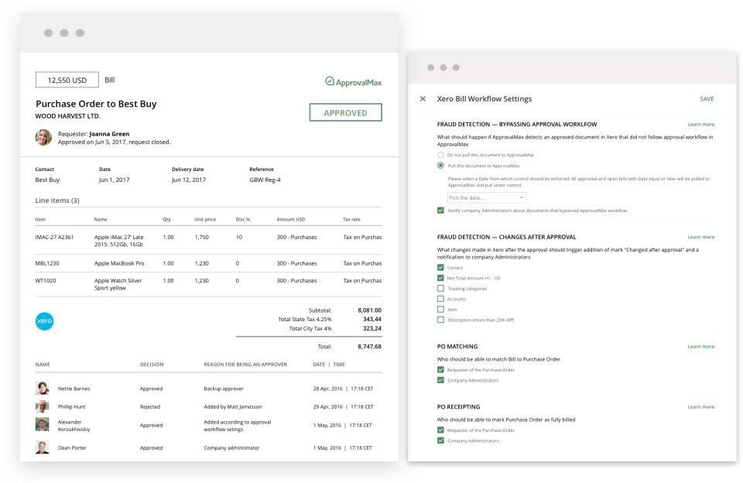
Task: Open Learn more for Changes After Approval
Action: [x=701, y=237]
